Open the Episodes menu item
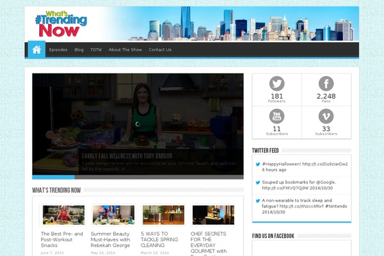 58,50
